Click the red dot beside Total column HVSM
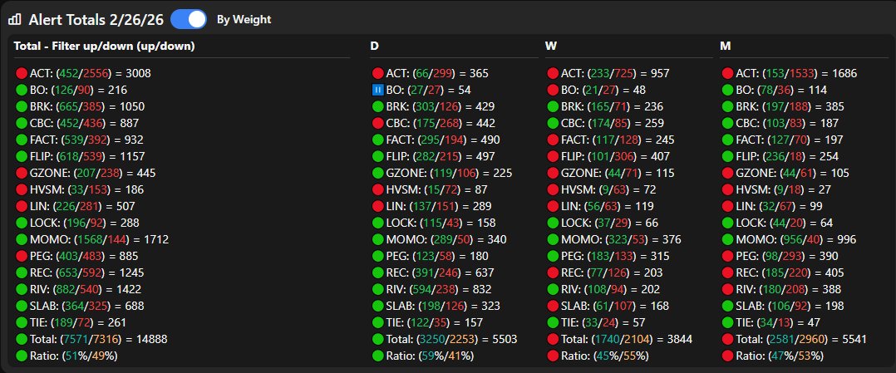The image size is (896, 373). (x=22, y=189)
